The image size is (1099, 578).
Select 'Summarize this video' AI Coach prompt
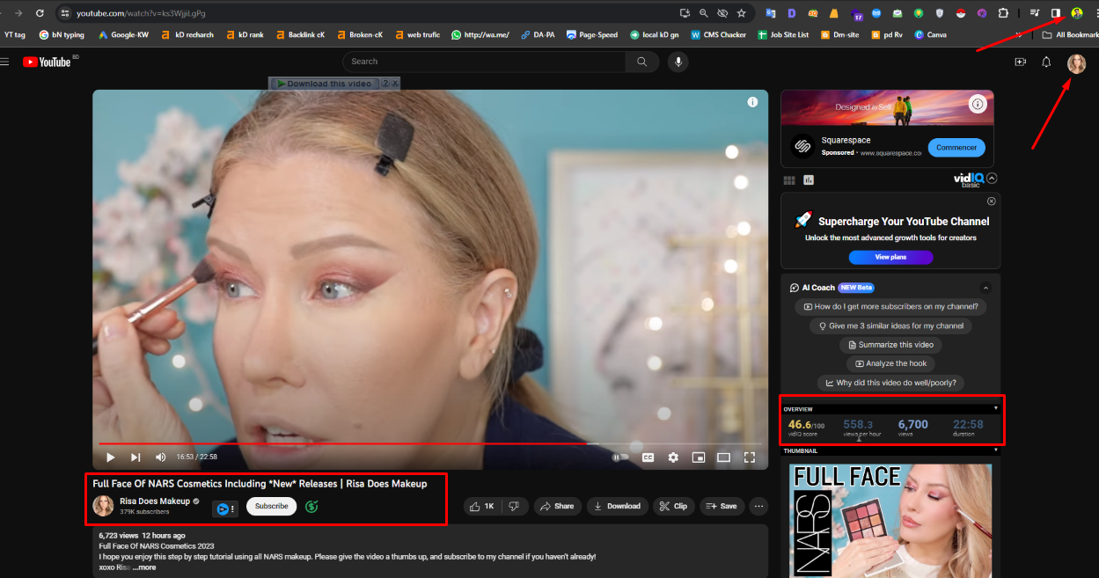pyautogui.click(x=890, y=345)
